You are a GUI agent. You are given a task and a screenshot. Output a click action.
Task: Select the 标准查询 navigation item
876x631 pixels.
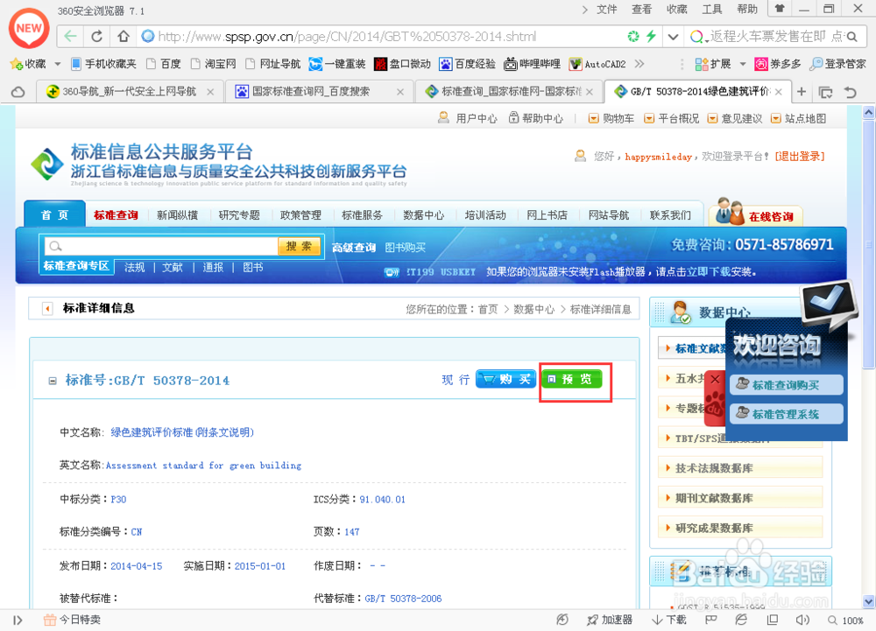click(116, 214)
